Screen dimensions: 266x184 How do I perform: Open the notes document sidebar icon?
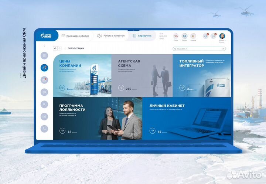[44, 116]
